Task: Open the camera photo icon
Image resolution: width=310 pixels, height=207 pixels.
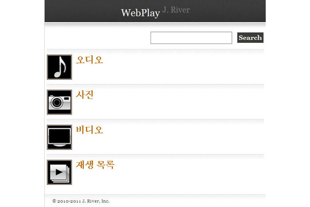Action: pos(59,102)
